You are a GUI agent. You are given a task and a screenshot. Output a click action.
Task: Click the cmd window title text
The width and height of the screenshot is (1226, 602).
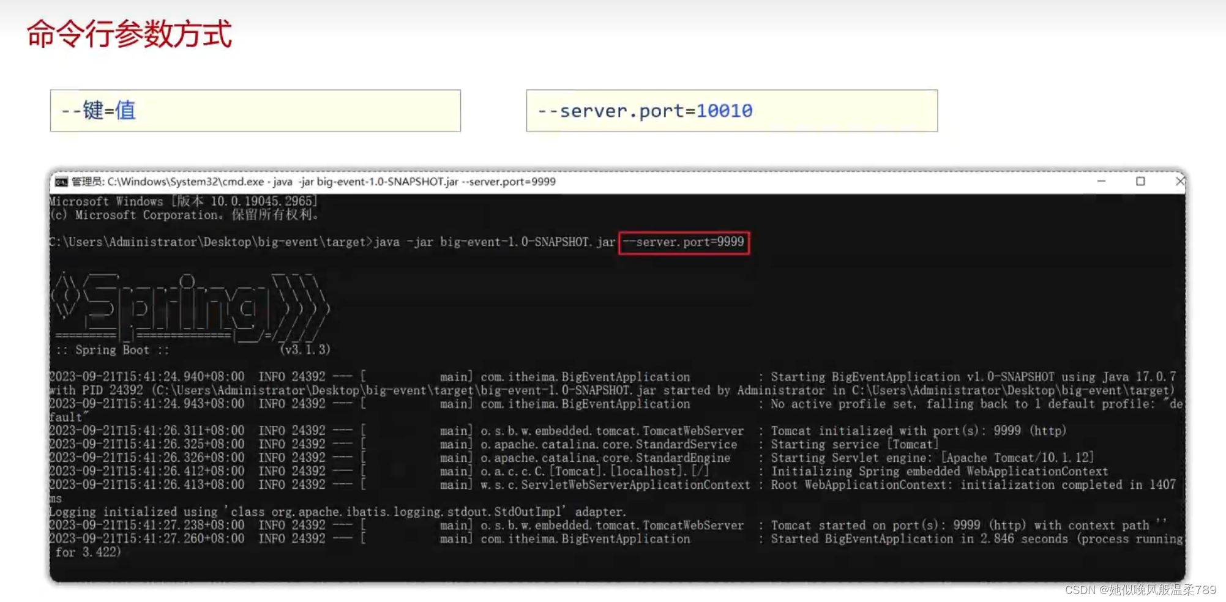(x=313, y=182)
